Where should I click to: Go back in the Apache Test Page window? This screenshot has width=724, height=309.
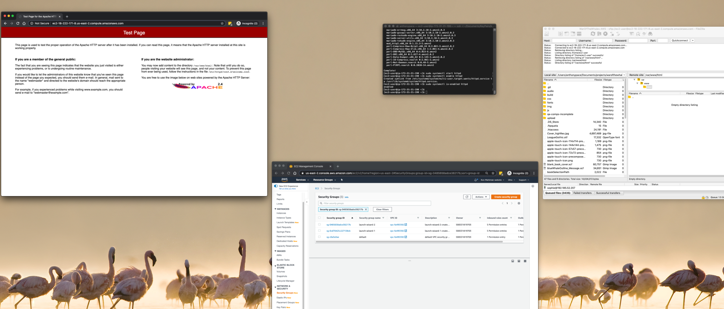(x=6, y=24)
